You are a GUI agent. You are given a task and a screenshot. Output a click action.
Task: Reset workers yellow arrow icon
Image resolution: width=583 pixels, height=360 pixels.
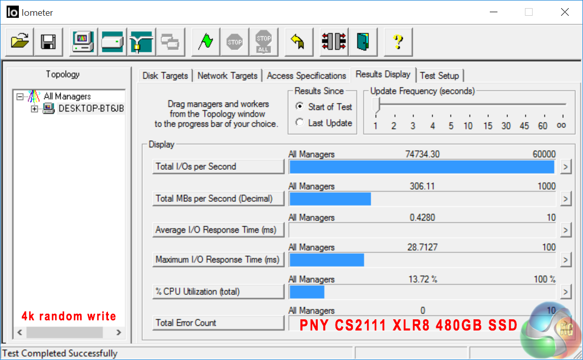(x=298, y=42)
